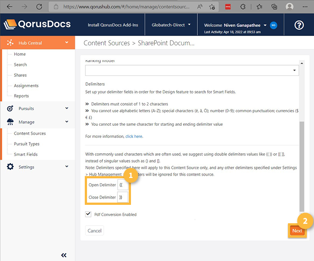Image resolution: width=314 pixels, height=261 pixels.
Task: Open the Ranking Model dropdown
Action: (x=192, y=71)
